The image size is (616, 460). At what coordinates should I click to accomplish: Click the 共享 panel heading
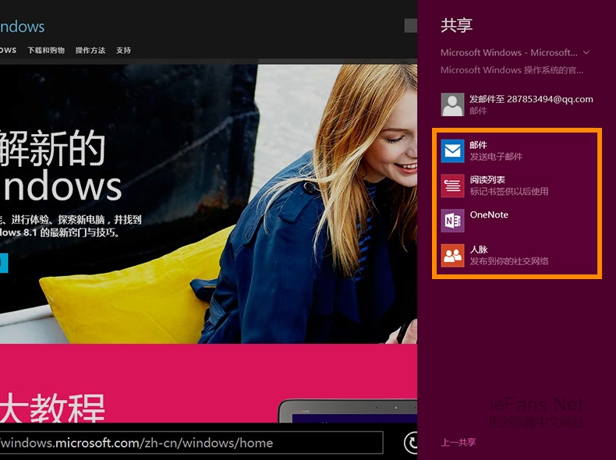[456, 25]
